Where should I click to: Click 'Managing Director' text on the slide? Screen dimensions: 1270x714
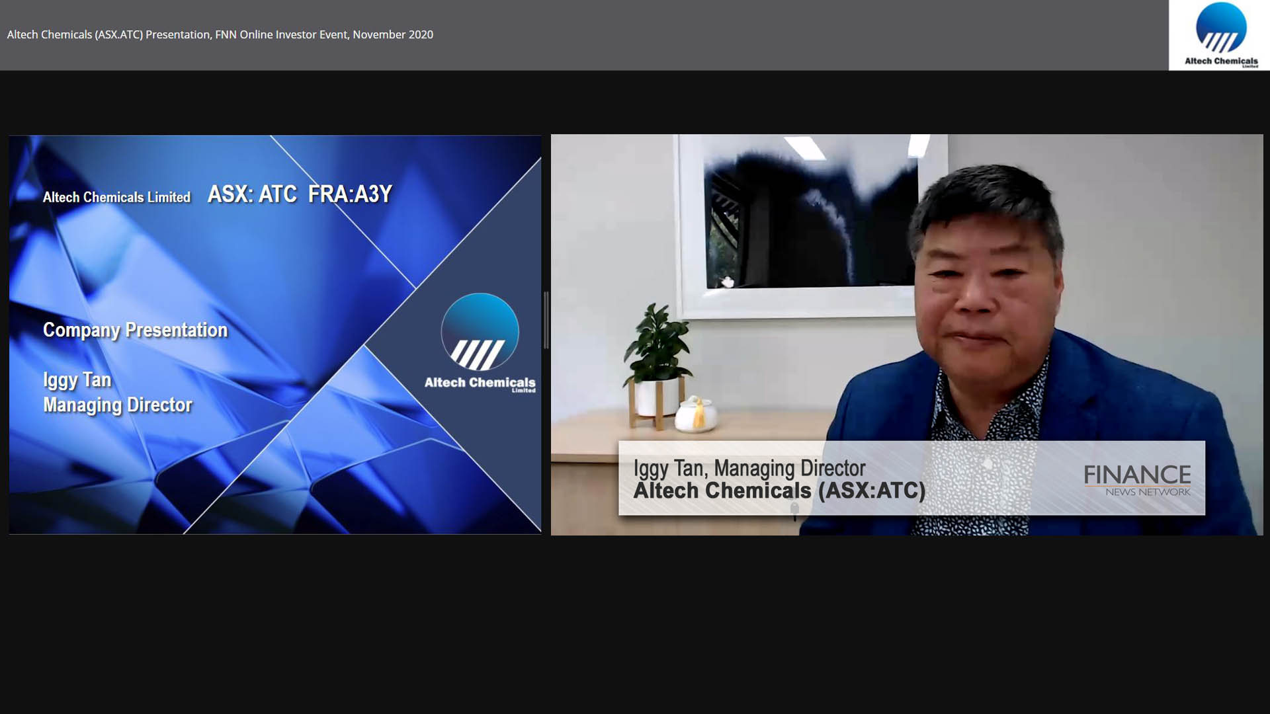click(x=118, y=405)
